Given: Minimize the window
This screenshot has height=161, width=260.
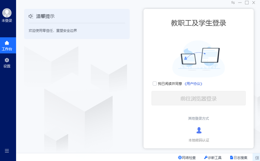Looking at the screenshot, I should tap(240, 3).
